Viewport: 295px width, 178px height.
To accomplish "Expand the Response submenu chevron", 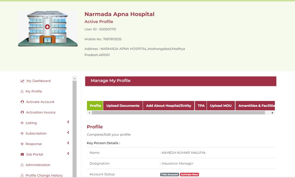I will (68, 143).
